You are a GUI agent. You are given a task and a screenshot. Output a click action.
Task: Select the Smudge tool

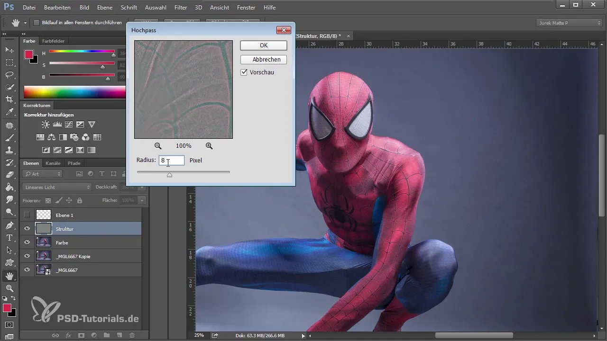[9, 199]
